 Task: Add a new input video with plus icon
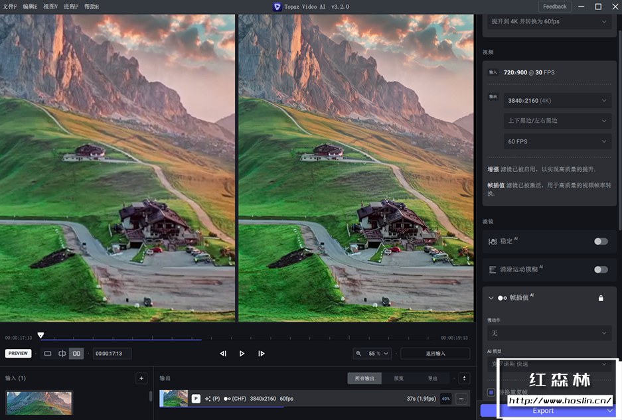pyautogui.click(x=142, y=378)
